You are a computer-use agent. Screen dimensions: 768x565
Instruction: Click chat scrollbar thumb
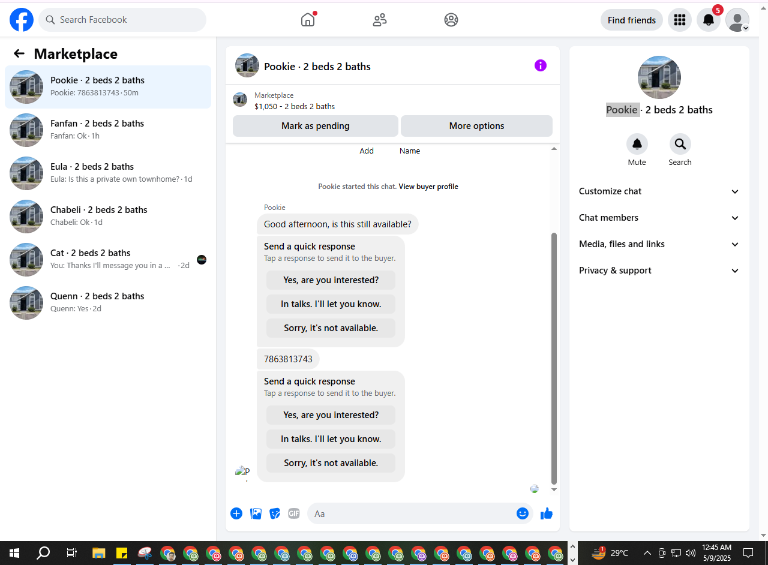click(x=554, y=359)
